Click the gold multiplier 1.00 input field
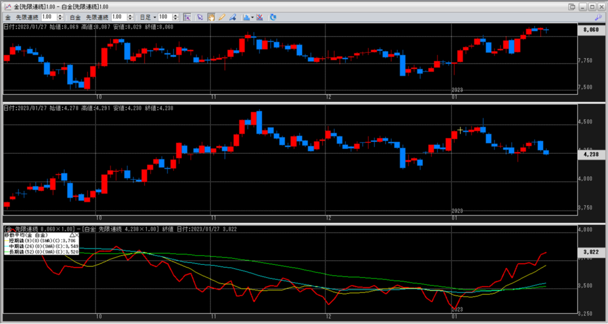Viewport: 608px width, 324px height. click(x=47, y=17)
